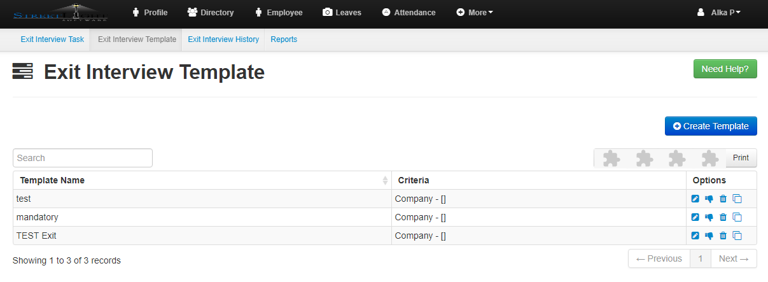Delete the 'mandatory' template via trash icon

pos(723,217)
